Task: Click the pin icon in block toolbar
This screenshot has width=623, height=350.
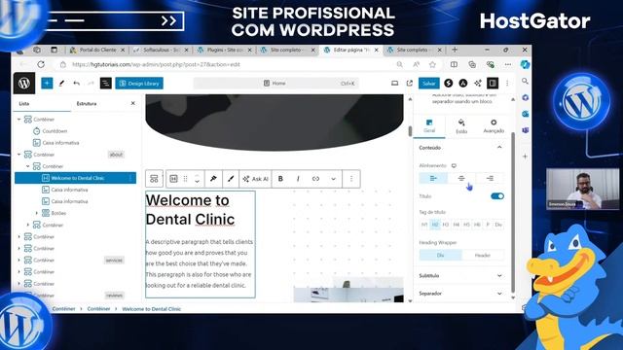Action: coord(213,179)
